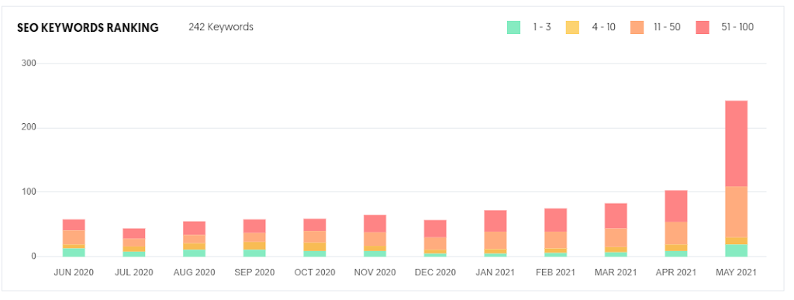Select the JUN 2020 bar

tap(74, 238)
